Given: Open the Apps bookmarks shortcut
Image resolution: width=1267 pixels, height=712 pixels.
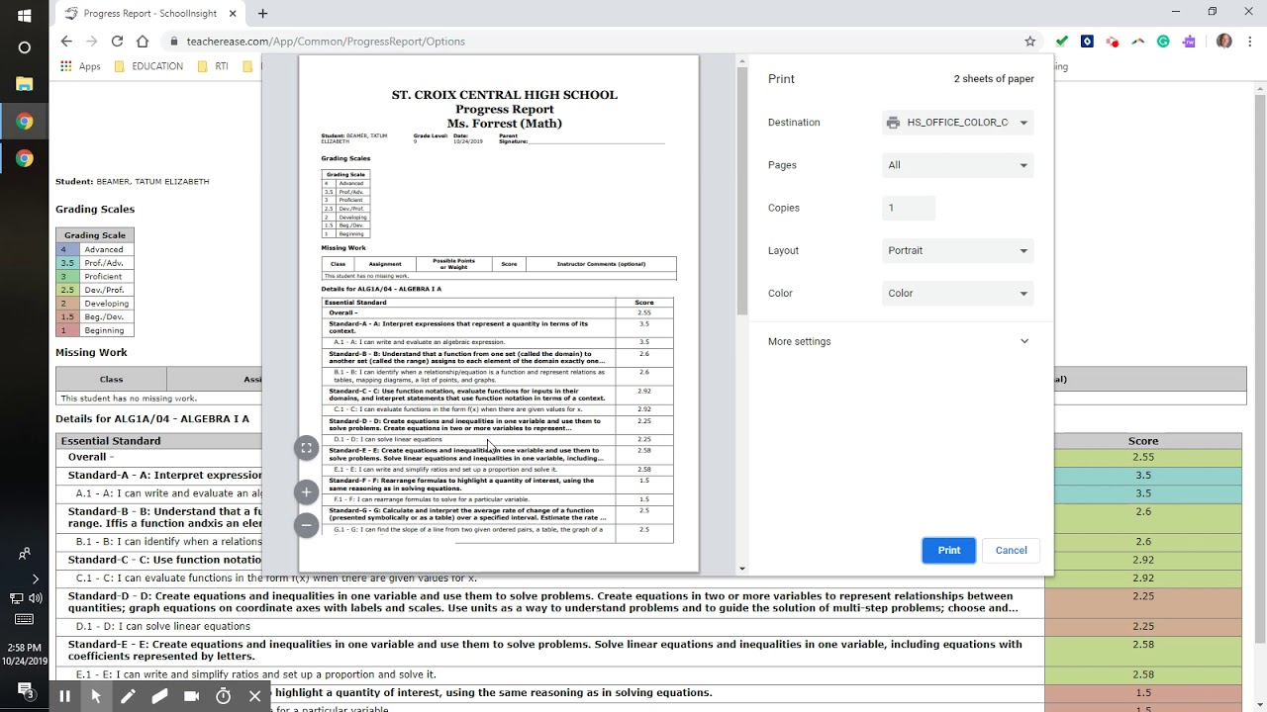Looking at the screenshot, I should tap(81, 66).
